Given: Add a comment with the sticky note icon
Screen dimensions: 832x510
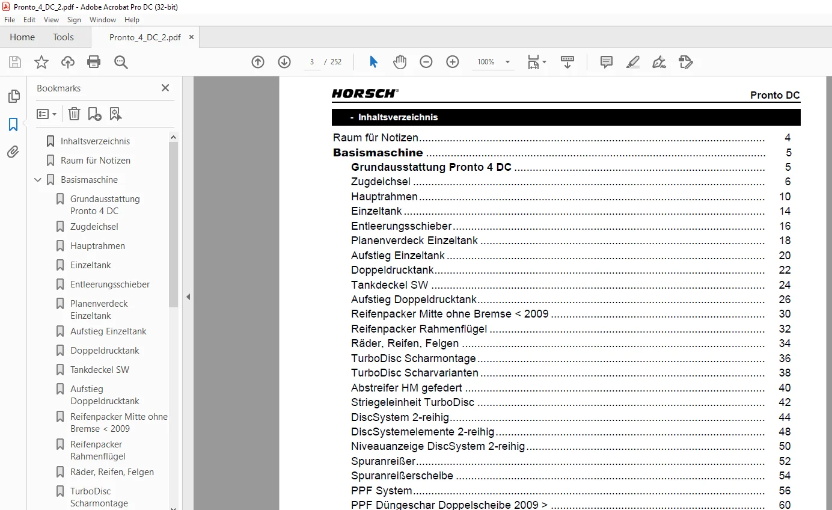Looking at the screenshot, I should 607,62.
